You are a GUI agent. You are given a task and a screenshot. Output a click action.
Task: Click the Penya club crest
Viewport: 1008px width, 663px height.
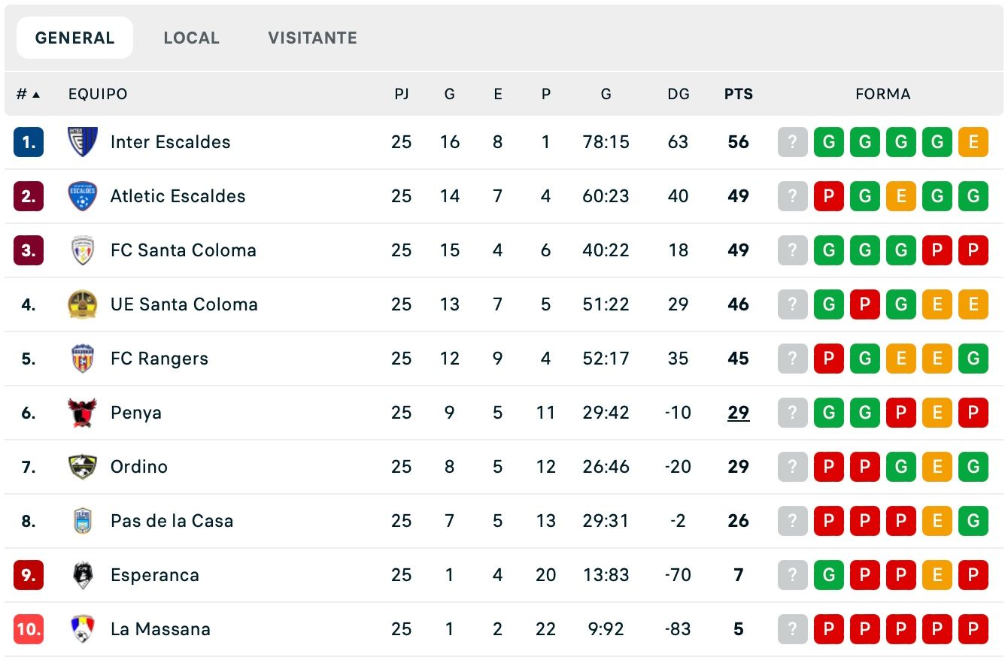(x=83, y=412)
